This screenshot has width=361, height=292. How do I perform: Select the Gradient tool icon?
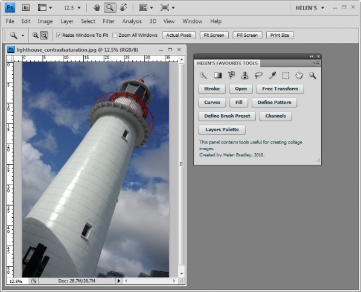pyautogui.click(x=218, y=75)
